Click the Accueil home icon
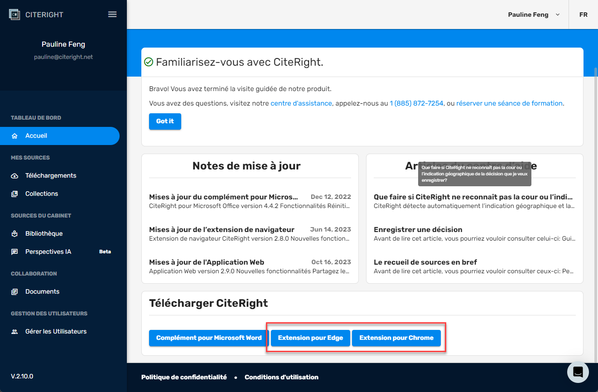598x392 pixels. 15,136
